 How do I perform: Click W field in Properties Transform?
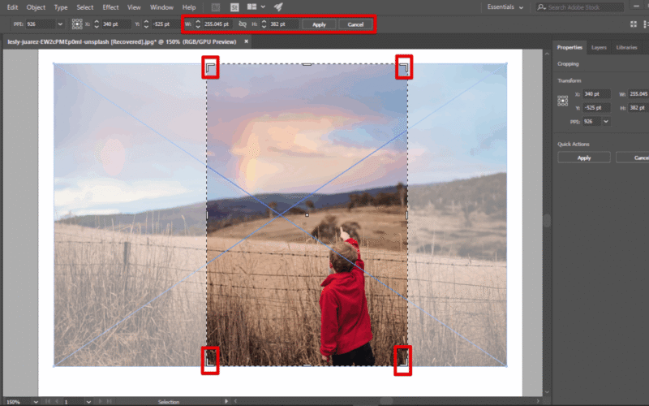click(638, 94)
